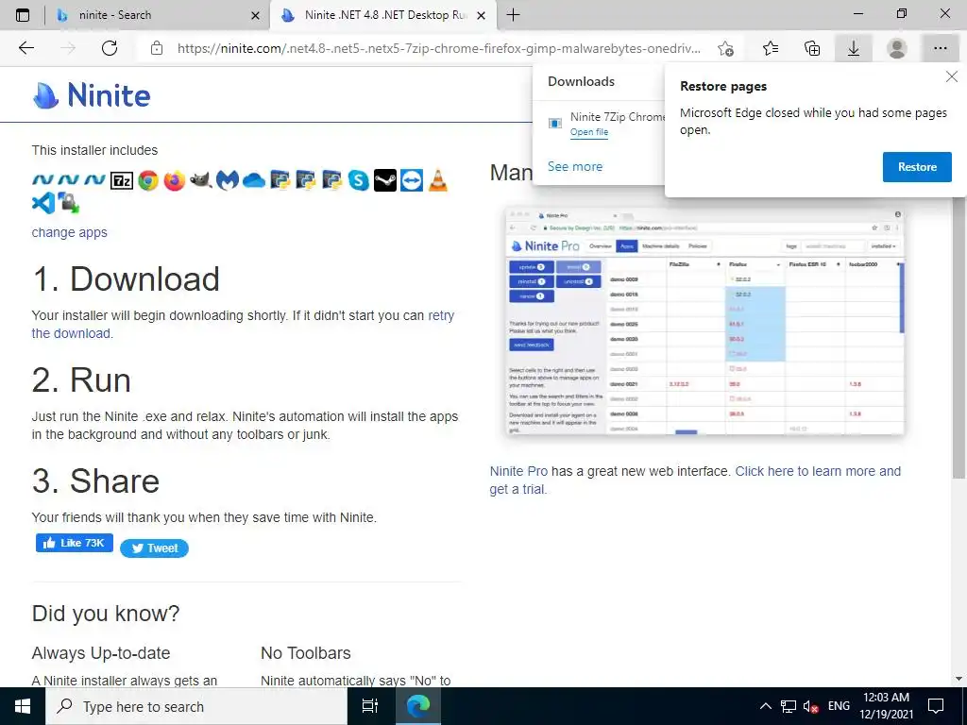Click the TeamViewer icon
967x725 pixels.
point(412,180)
